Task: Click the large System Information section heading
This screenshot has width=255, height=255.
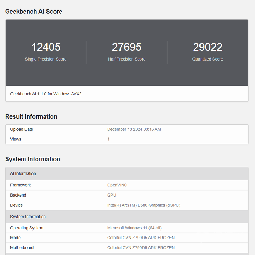Action: point(32,159)
